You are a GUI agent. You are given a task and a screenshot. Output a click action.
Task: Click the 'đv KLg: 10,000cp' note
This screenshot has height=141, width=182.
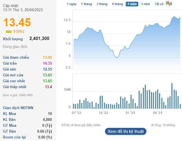[163, 125]
